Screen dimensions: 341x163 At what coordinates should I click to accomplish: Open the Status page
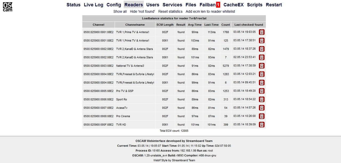point(74,5)
